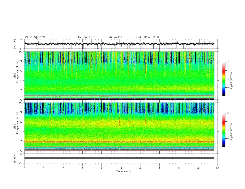Click the "VLF Spectra" title text
The width and height of the screenshot is (245, 189).
(x=35, y=37)
